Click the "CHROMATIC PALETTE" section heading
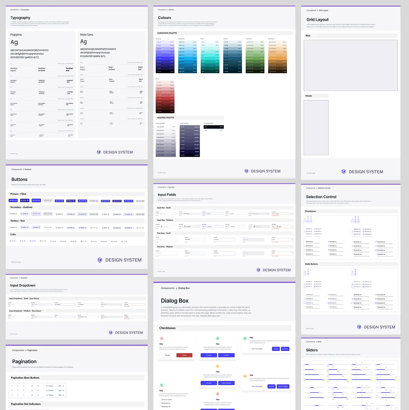Image resolution: width=409 pixels, height=410 pixels. click(x=167, y=33)
